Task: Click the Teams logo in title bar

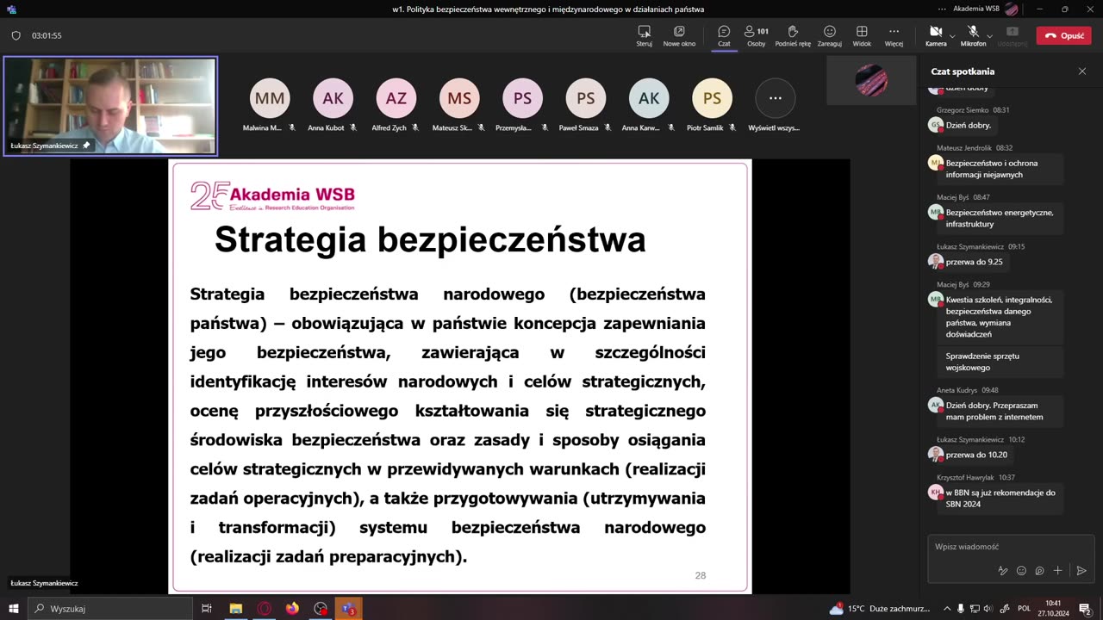Action: (11, 9)
